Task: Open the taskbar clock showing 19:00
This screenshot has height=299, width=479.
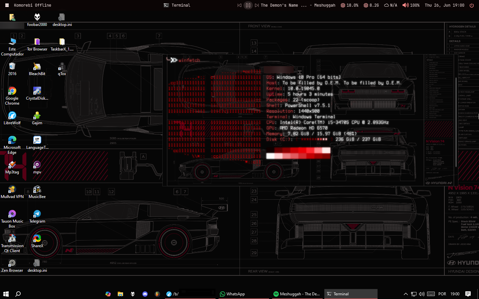Action: click(x=455, y=294)
